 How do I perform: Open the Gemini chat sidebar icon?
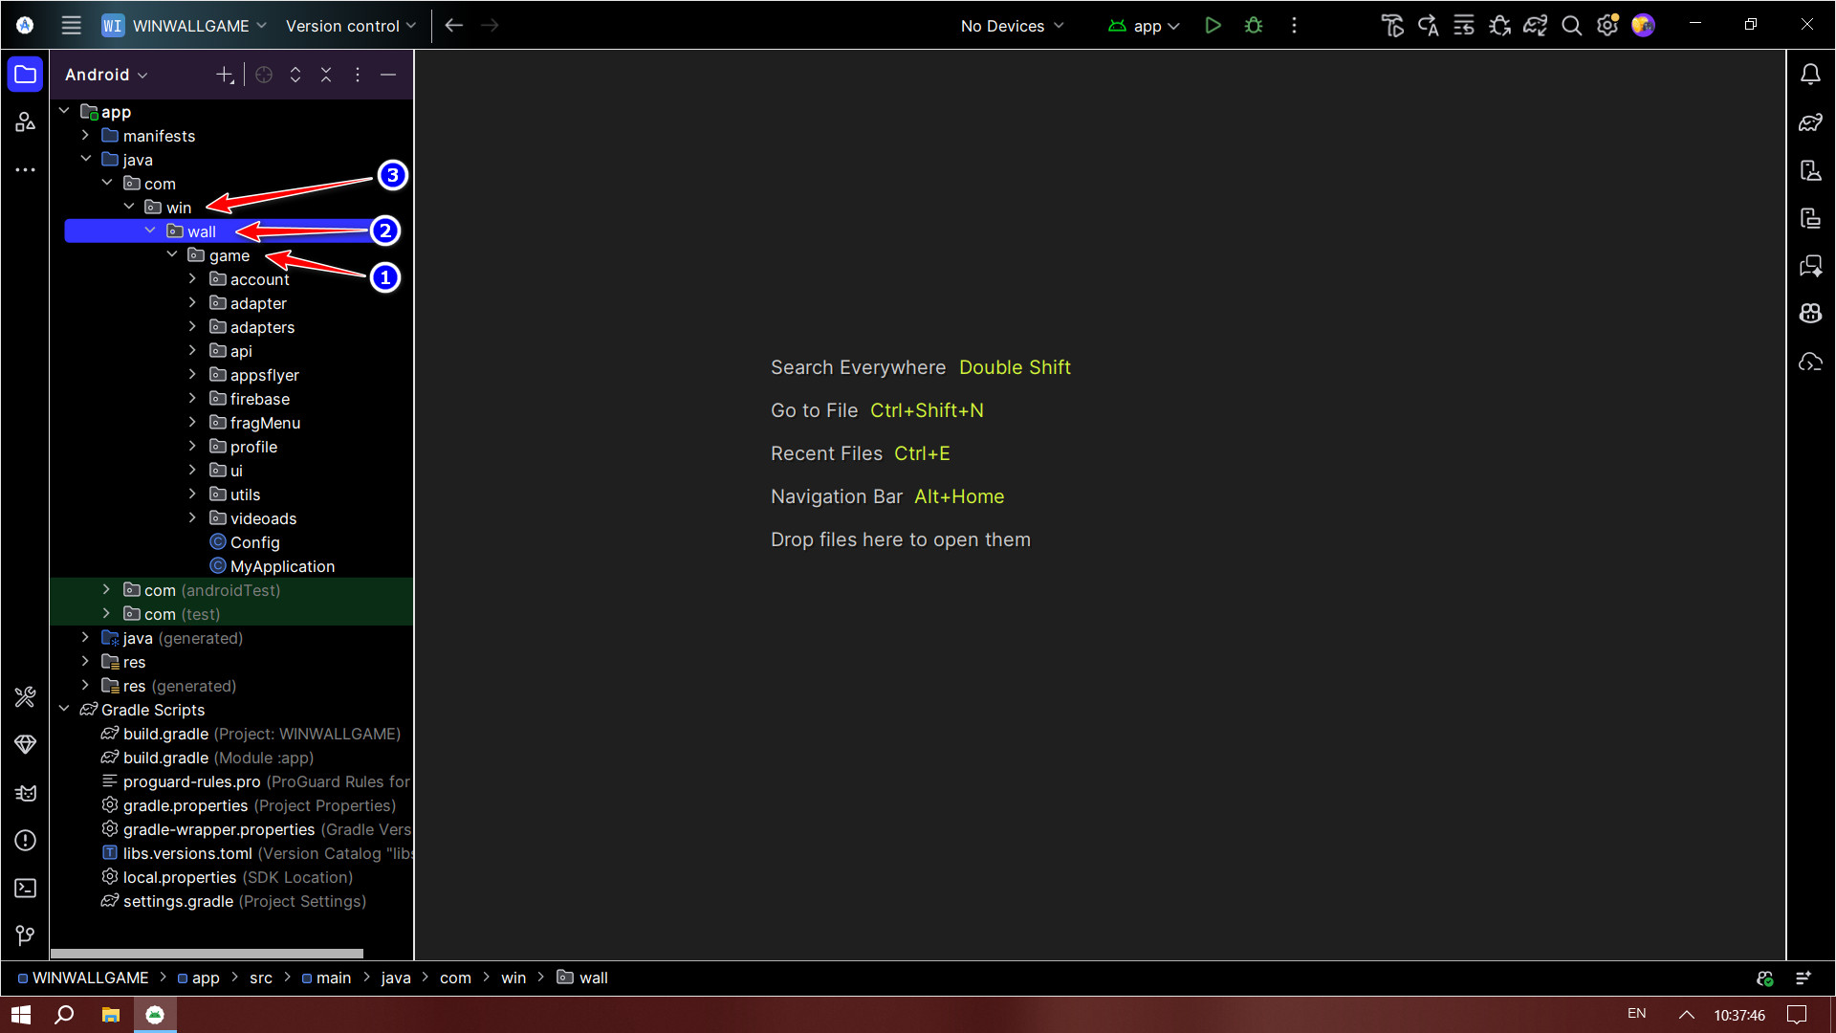coord(1811,266)
